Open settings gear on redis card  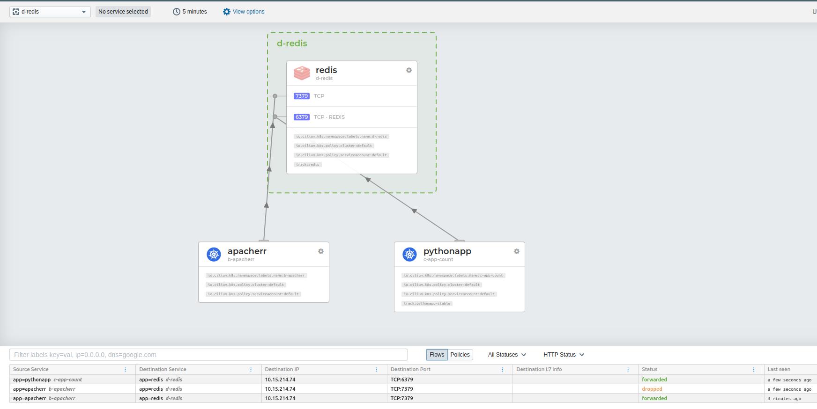[x=409, y=70]
